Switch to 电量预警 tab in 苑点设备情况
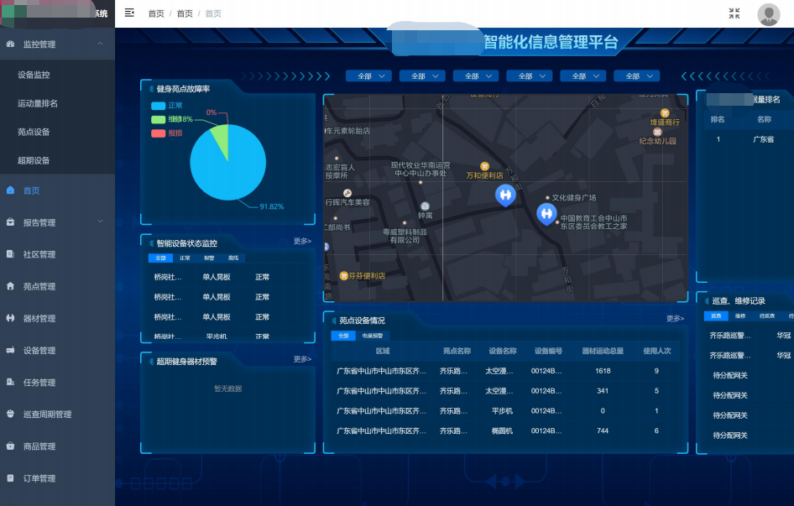This screenshot has height=506, width=794. (x=373, y=336)
